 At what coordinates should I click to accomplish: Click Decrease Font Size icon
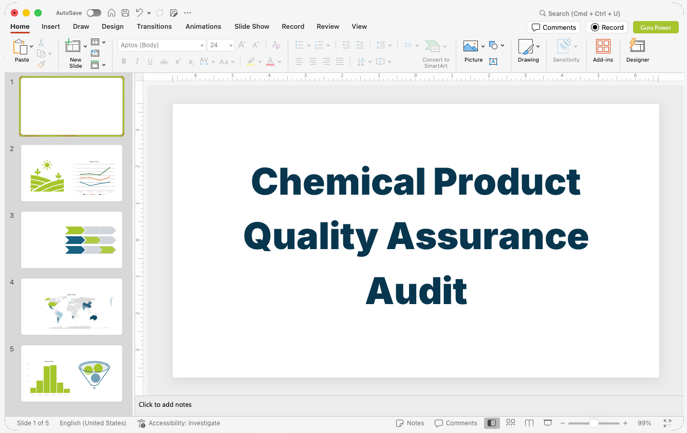tap(256, 45)
